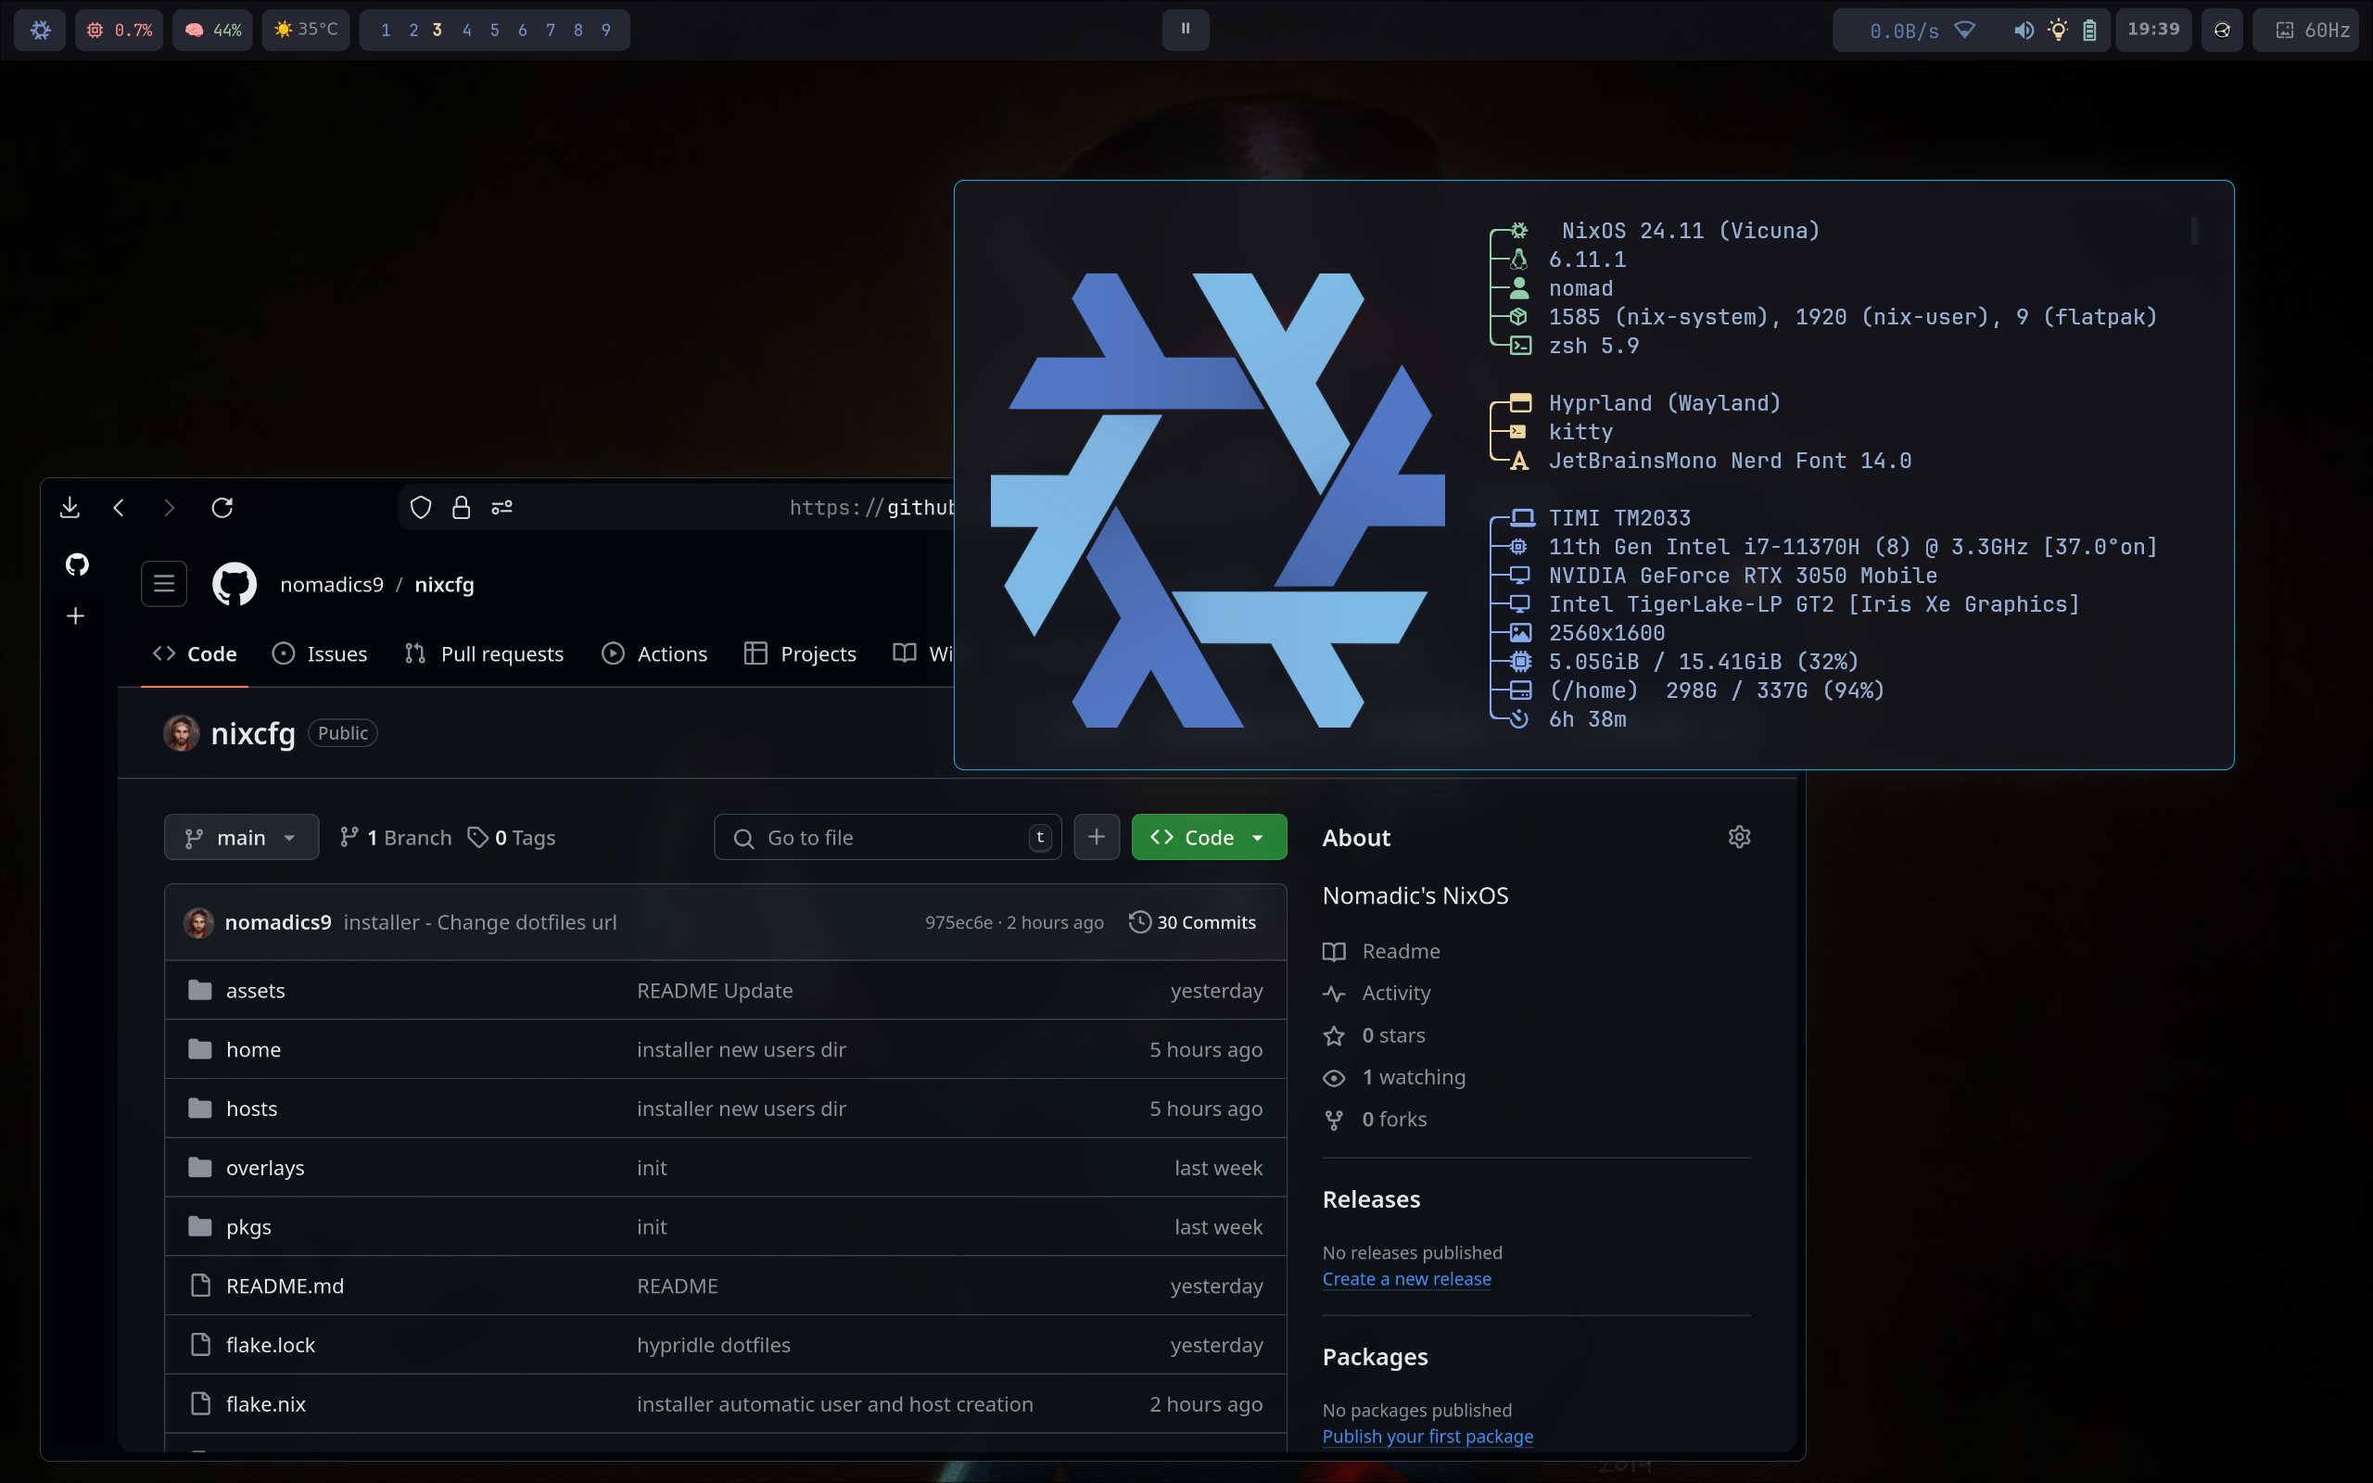Screen dimensions: 2373x1483
Task: Click the NixOS launcher icon in top bar
Action: pyautogui.click(x=40, y=30)
